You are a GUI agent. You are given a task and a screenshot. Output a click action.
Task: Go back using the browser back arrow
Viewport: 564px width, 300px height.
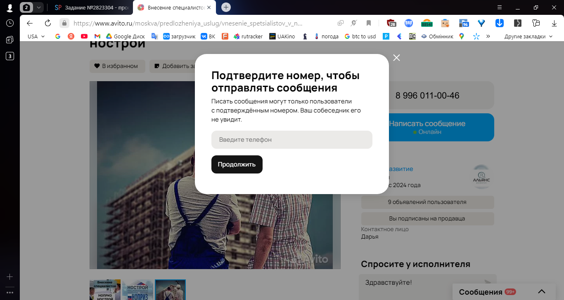30,23
